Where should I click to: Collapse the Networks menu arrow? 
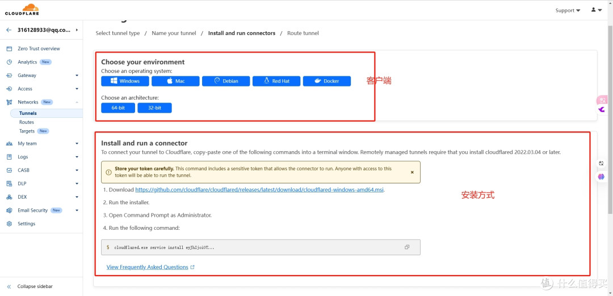click(x=77, y=102)
